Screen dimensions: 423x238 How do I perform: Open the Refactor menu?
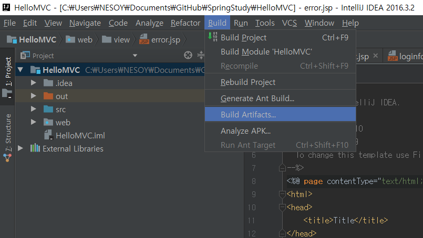[185, 23]
